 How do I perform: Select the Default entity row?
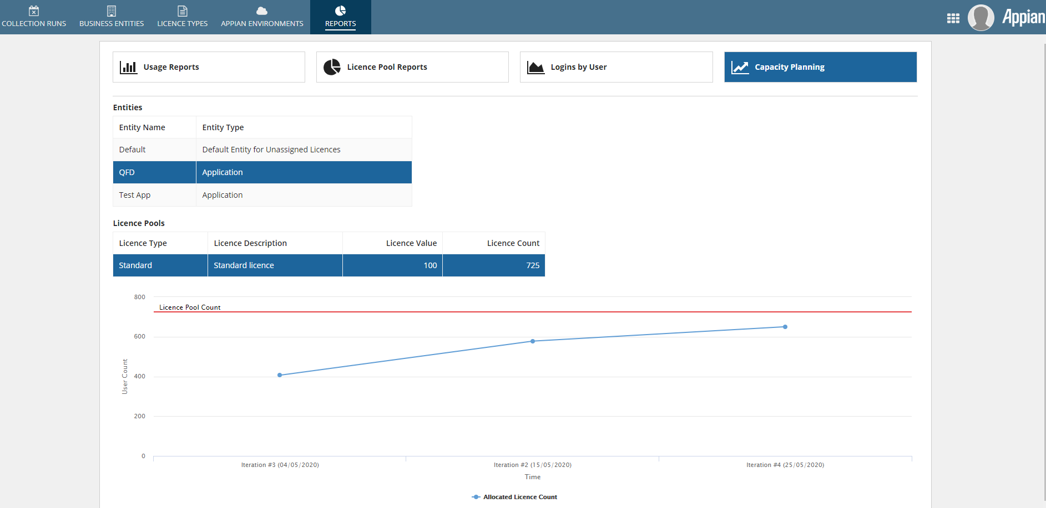[262, 150]
